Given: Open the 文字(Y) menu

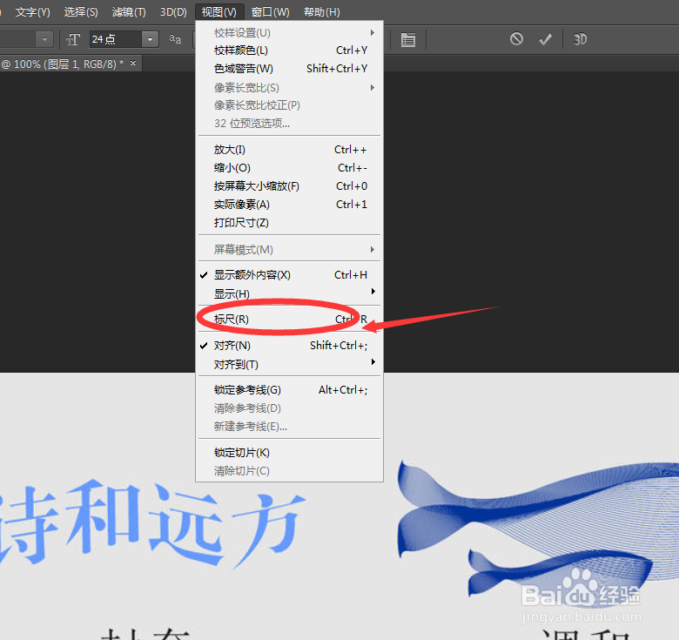Looking at the screenshot, I should (32, 12).
